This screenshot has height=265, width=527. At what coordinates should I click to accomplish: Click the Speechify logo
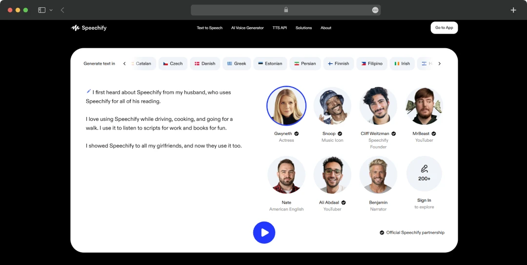point(89,28)
